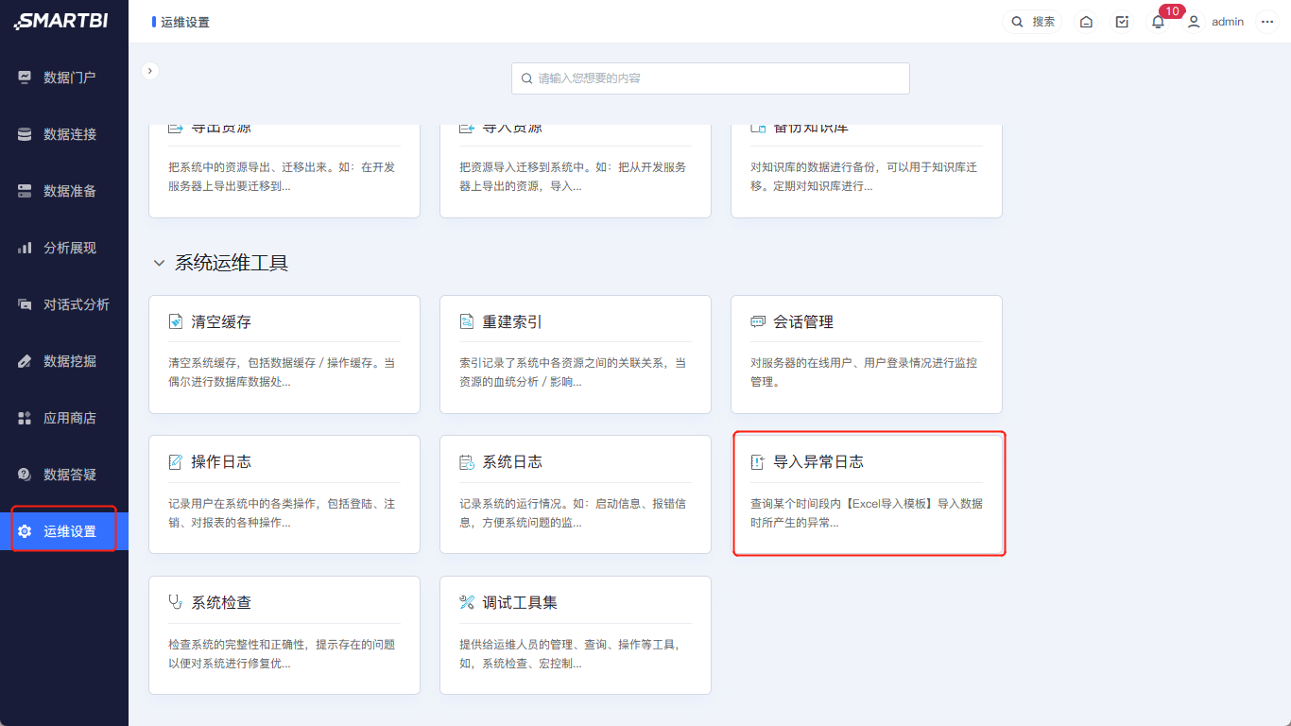Select 运维设置 menu item
The width and height of the screenshot is (1291, 726).
64,531
